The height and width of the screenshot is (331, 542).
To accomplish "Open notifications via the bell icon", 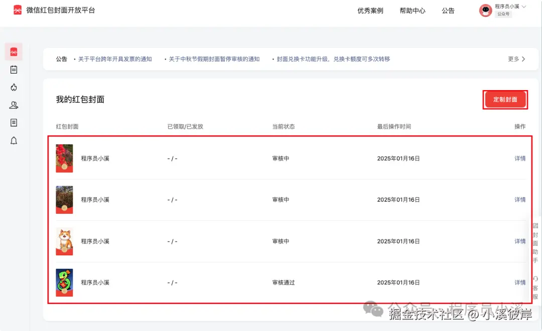I will 14,141.
